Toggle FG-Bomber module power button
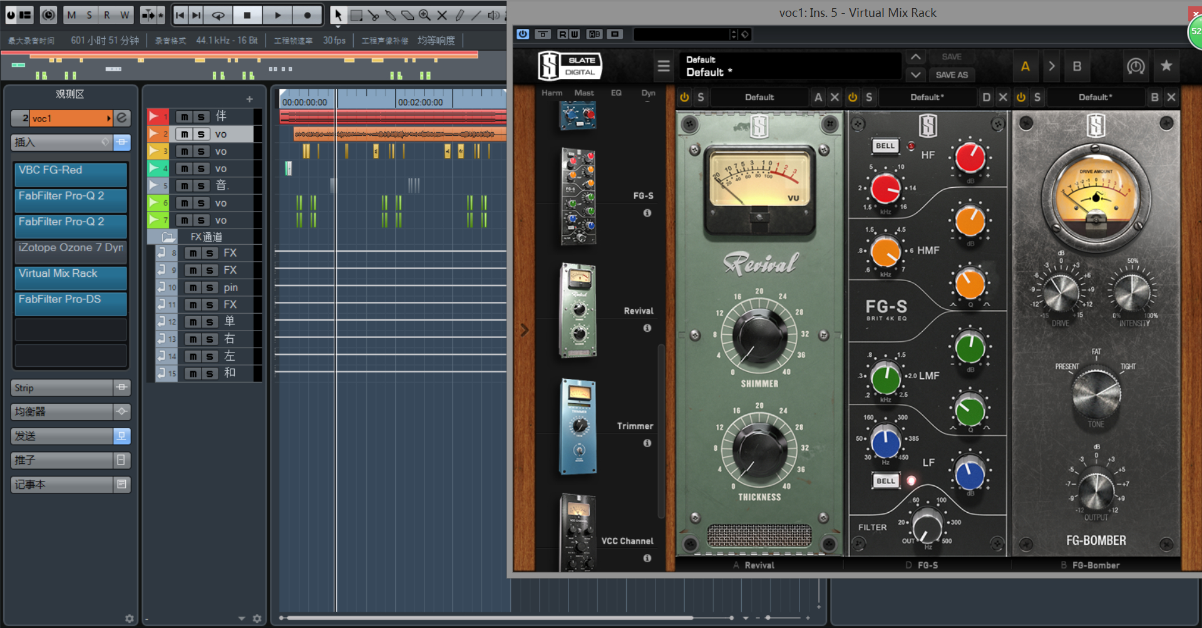The image size is (1202, 628). pyautogui.click(x=1021, y=97)
